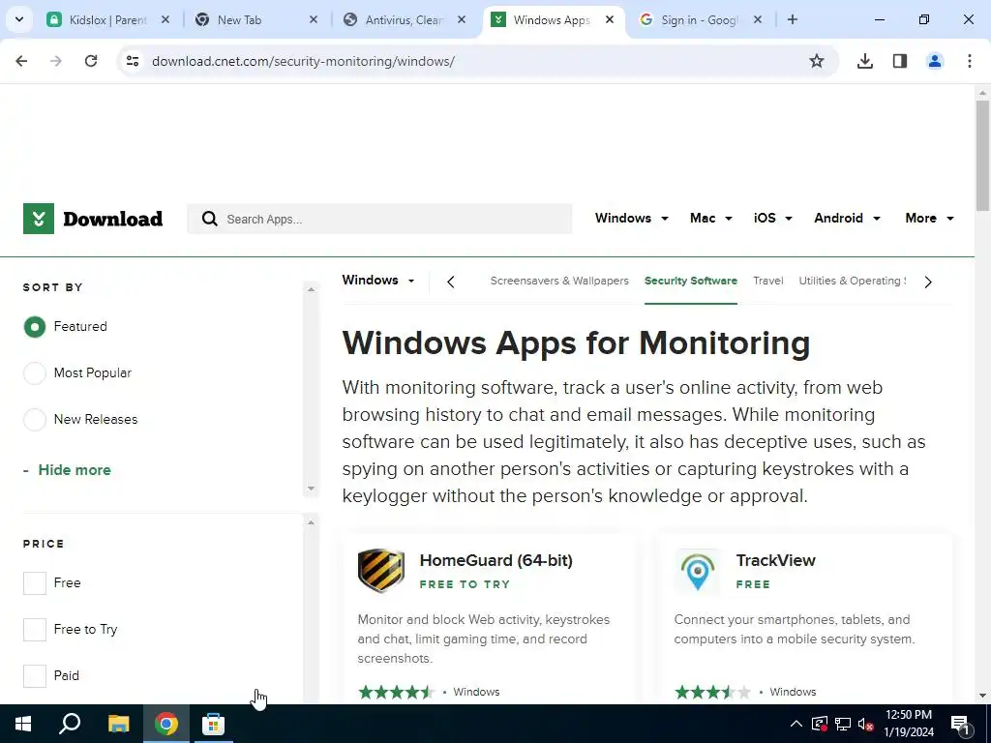Close the Sign in - Google tab
This screenshot has width=991, height=743.
coord(757,19)
